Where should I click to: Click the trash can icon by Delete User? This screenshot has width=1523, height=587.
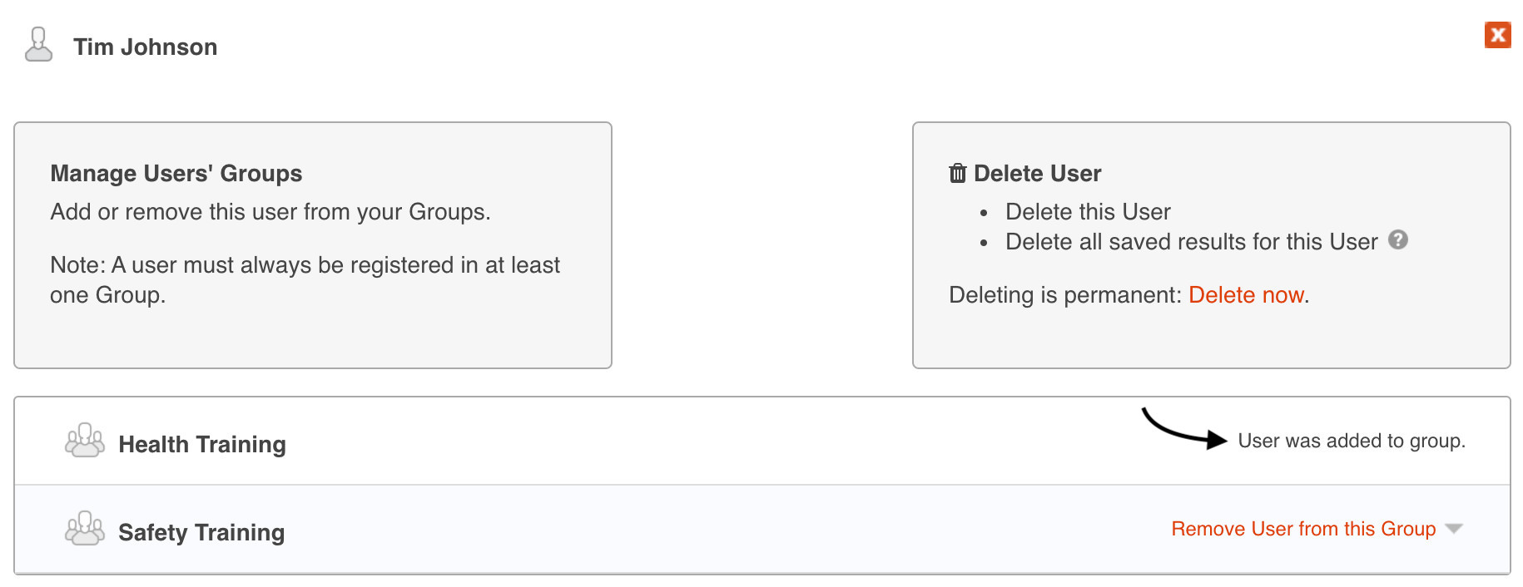tap(958, 173)
